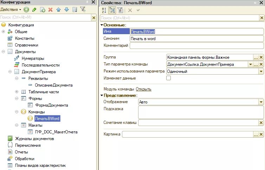Collapse the Документы tree node
Screen dimensions: 265x170
[x=3, y=52]
